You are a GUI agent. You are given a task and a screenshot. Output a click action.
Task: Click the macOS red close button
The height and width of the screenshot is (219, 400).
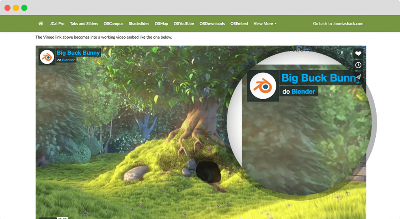[x=7, y=8]
